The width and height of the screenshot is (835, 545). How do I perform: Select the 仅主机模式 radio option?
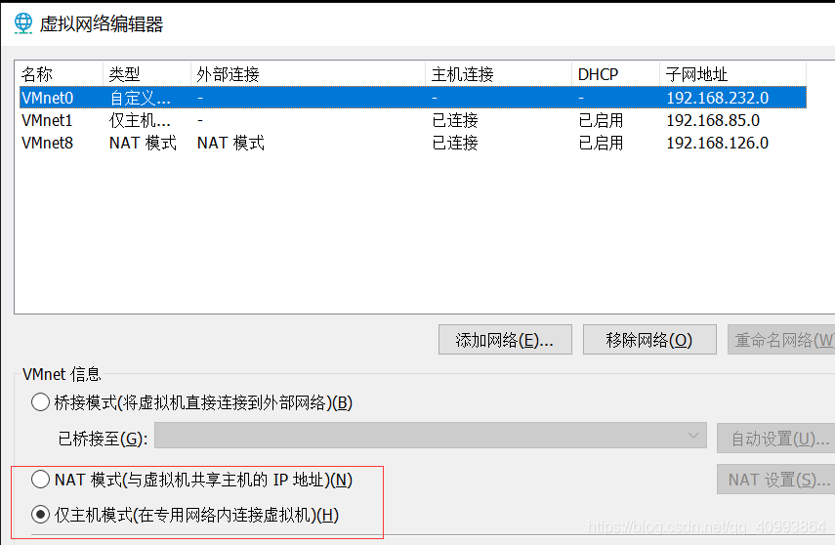tap(40, 515)
